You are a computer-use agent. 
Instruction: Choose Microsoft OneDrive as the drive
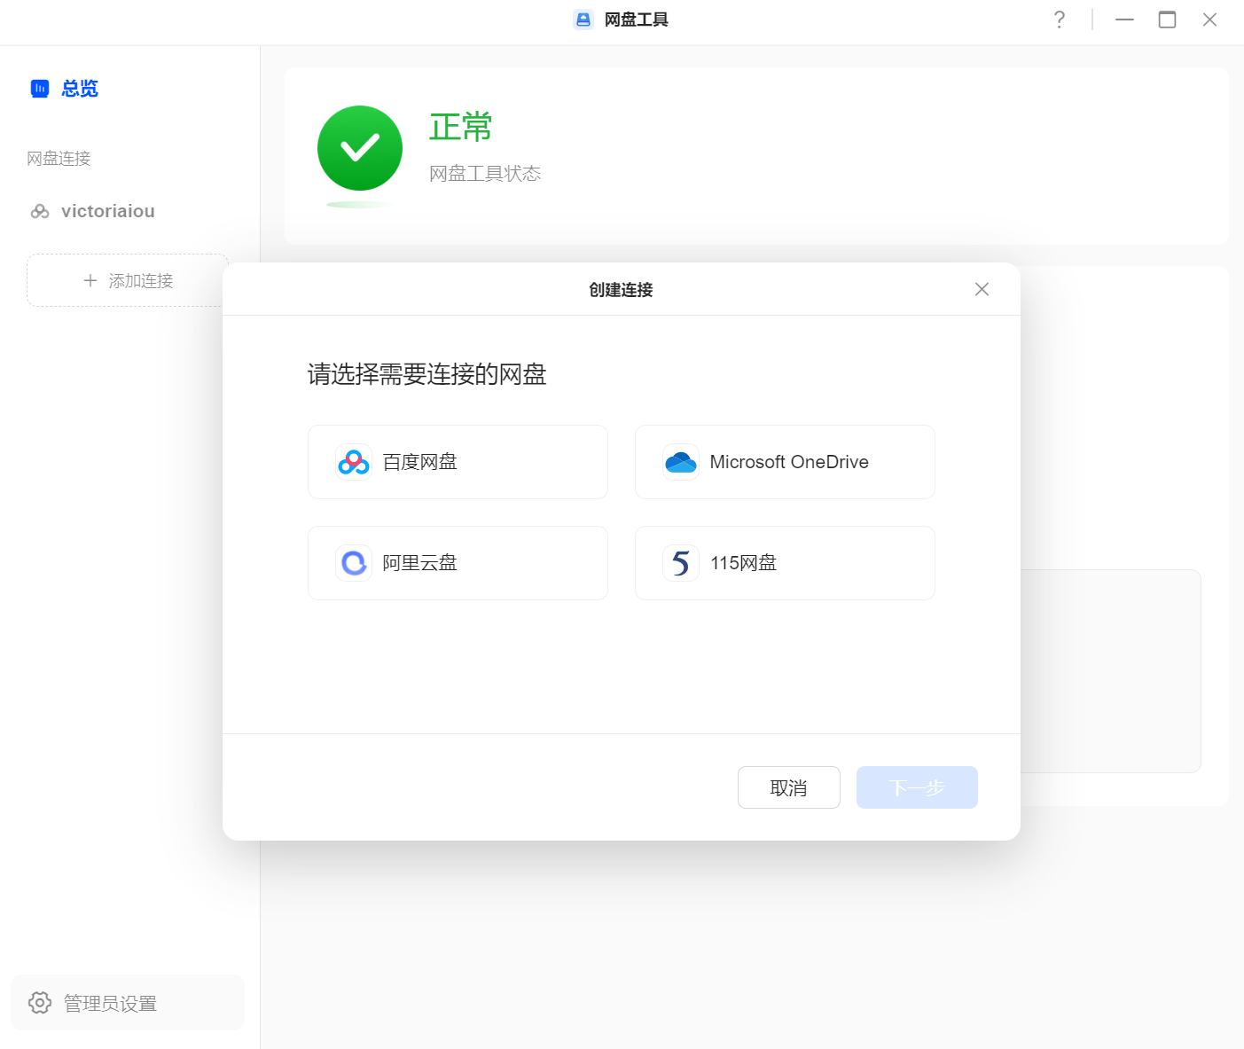[x=785, y=462]
